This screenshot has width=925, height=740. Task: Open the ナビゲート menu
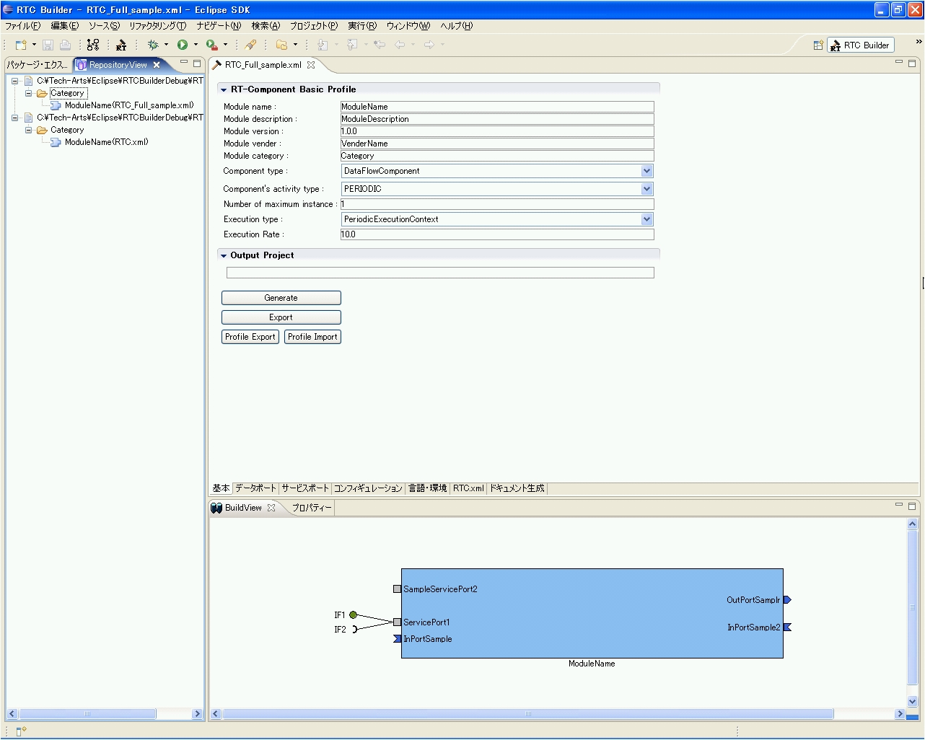coord(219,26)
